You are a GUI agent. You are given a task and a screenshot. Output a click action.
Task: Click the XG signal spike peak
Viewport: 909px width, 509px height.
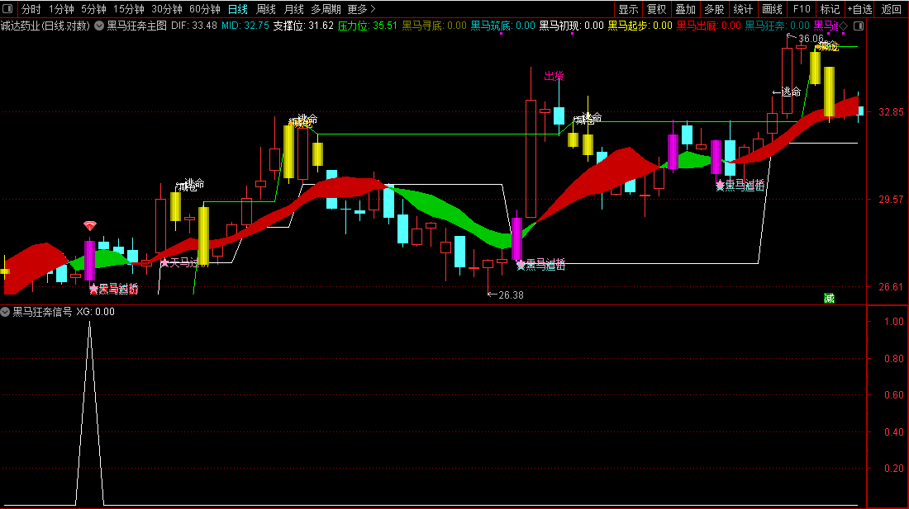89,323
